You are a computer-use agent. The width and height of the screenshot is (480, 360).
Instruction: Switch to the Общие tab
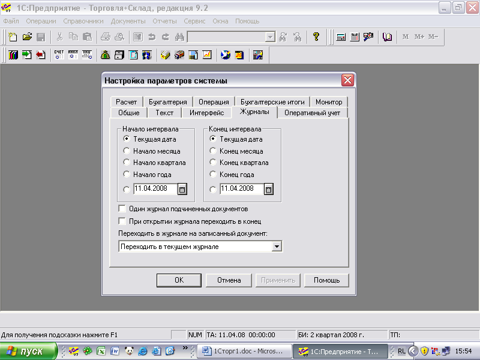pyautogui.click(x=129, y=113)
